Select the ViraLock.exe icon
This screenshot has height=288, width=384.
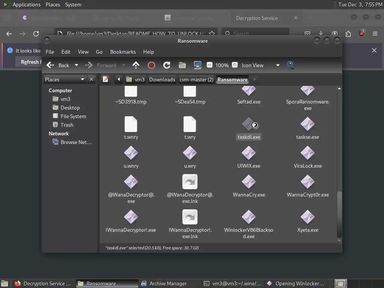point(307,153)
